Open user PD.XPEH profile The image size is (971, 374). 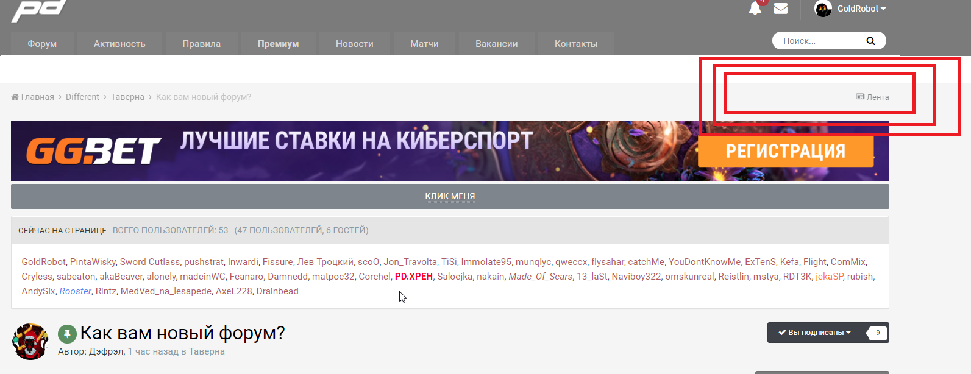[x=414, y=277]
